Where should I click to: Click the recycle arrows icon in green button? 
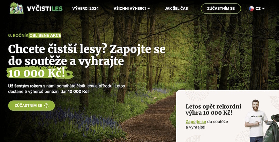46,106
